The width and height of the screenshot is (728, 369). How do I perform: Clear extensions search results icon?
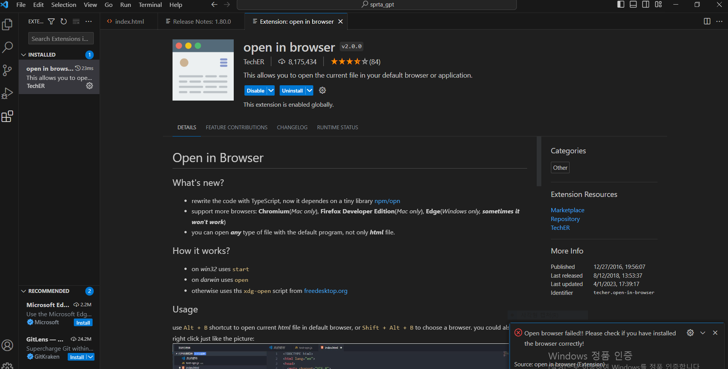(76, 21)
